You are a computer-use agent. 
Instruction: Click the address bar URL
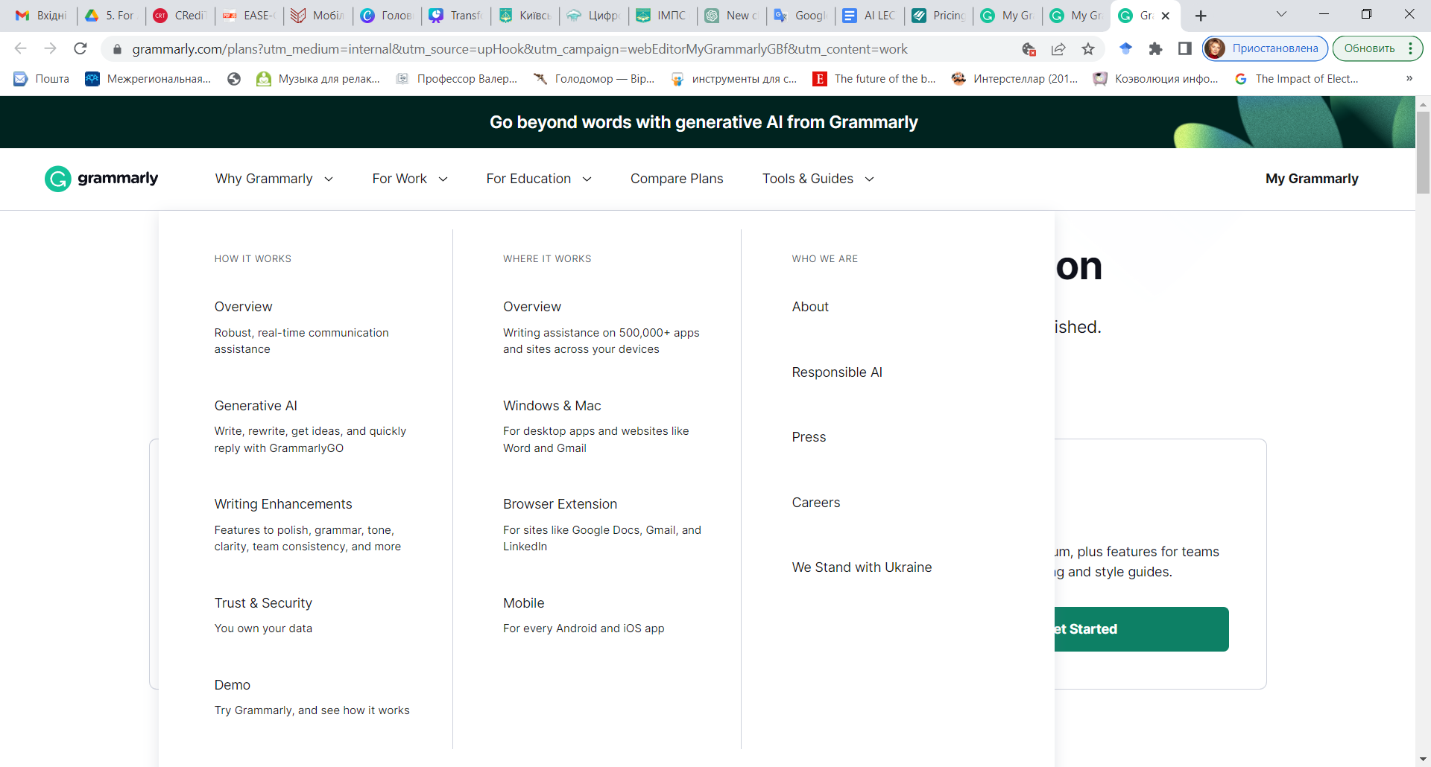519,49
